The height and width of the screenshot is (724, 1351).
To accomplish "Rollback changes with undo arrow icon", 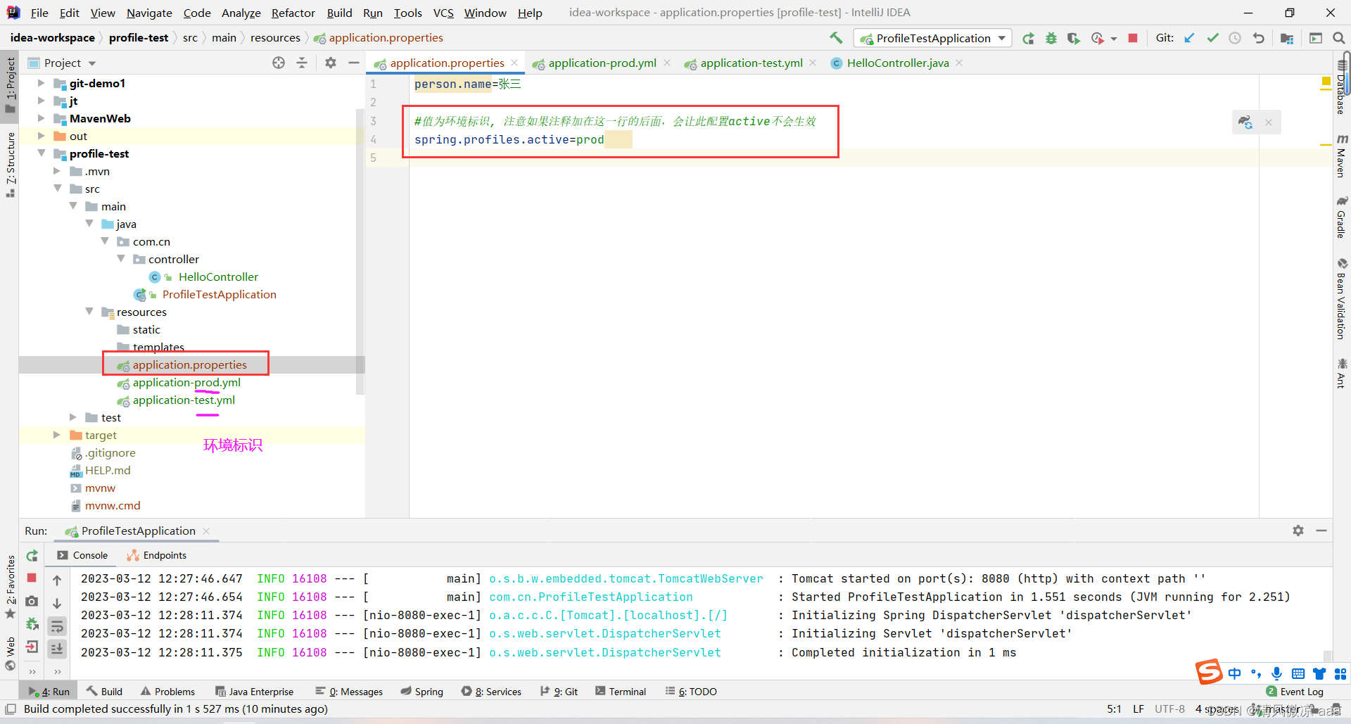I will pos(1258,38).
